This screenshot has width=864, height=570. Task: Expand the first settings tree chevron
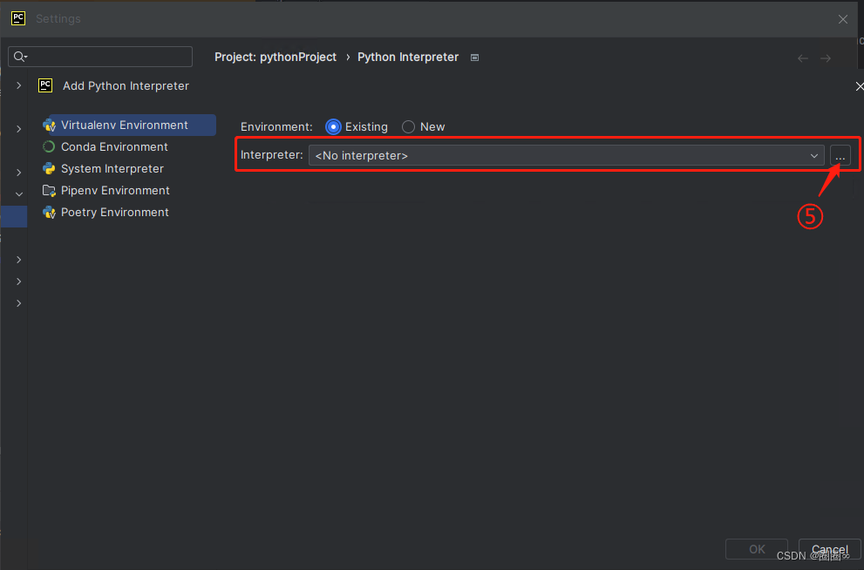pos(18,85)
